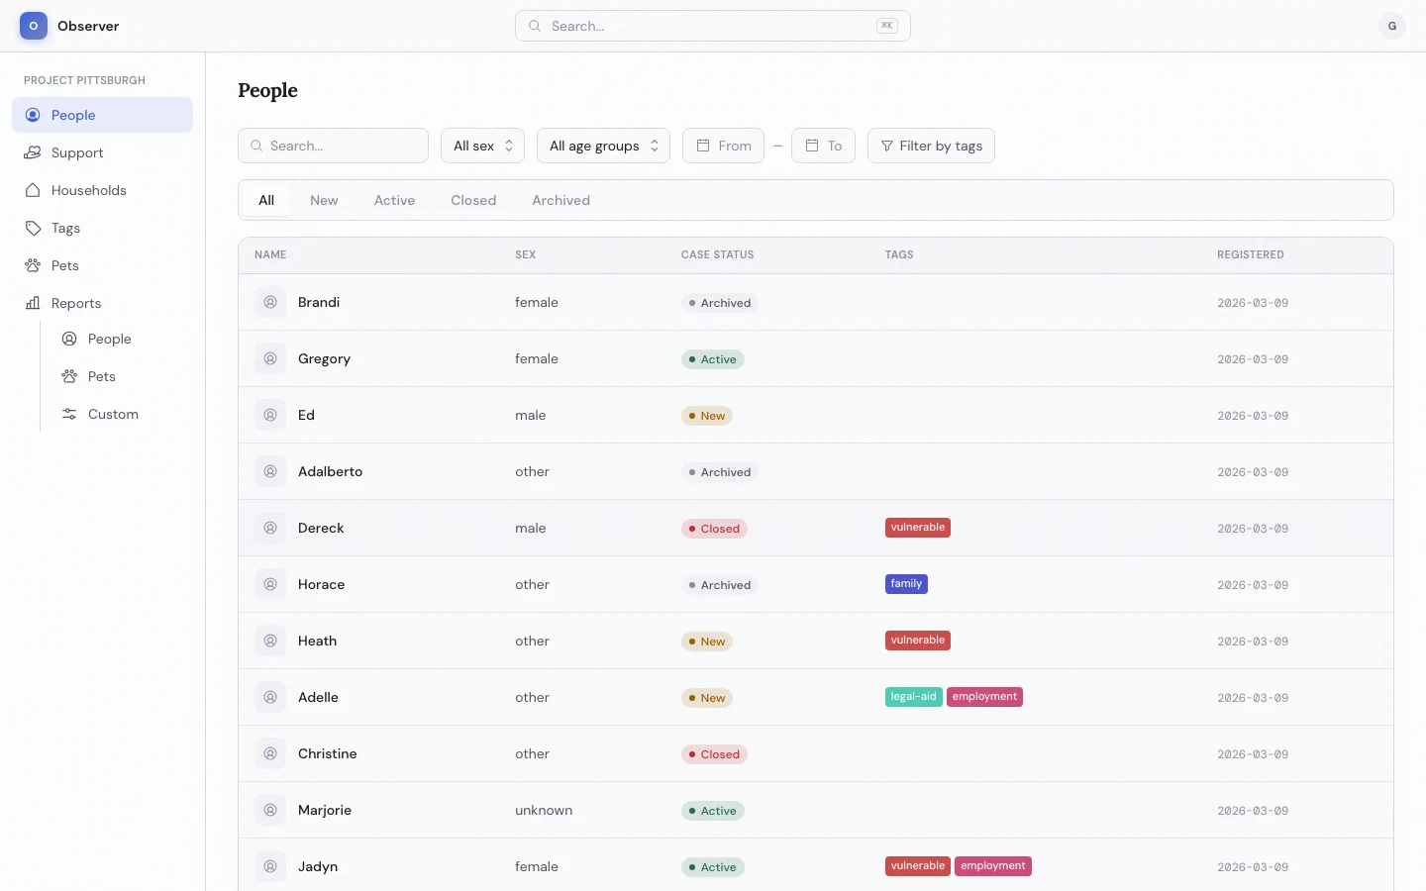Click Gregory's Active status badge
Screen dimensions: 1426x891
tap(713, 359)
